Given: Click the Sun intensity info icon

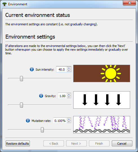Looking at the screenshot, I should [32, 70].
